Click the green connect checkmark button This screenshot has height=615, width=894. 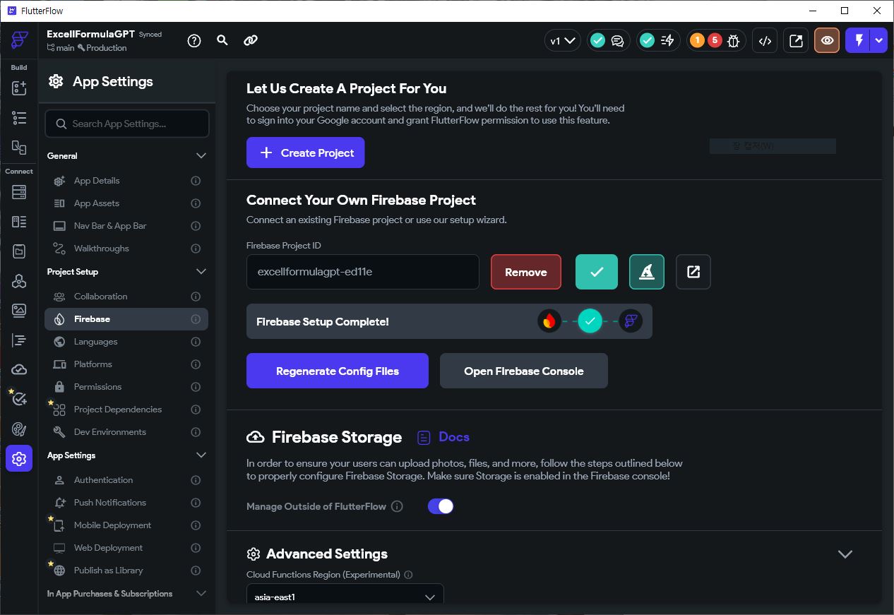(x=597, y=272)
